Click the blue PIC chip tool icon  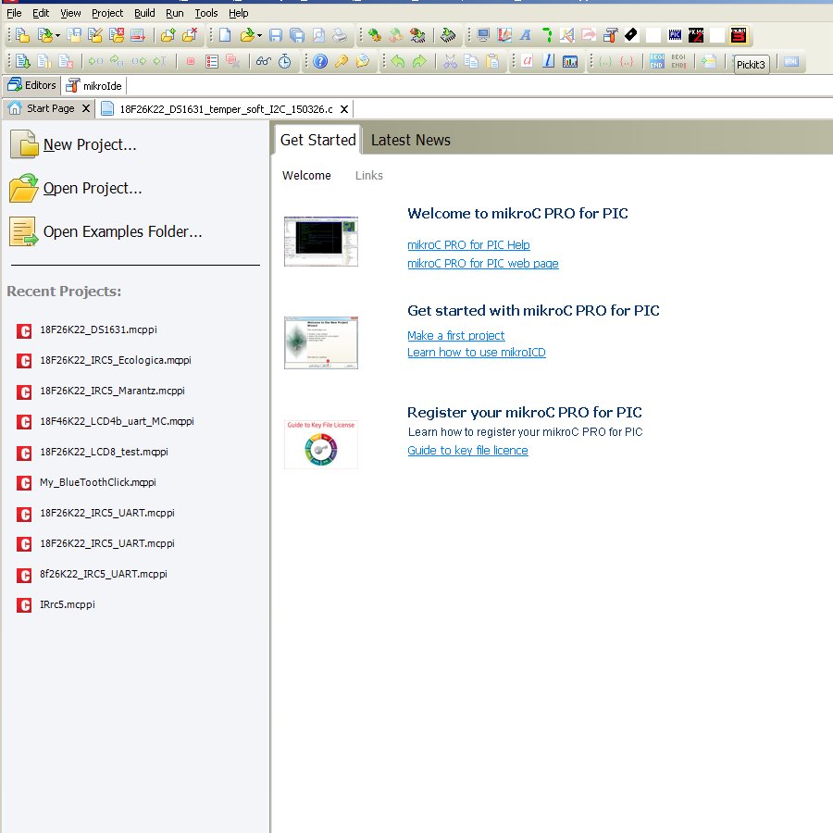click(x=675, y=35)
